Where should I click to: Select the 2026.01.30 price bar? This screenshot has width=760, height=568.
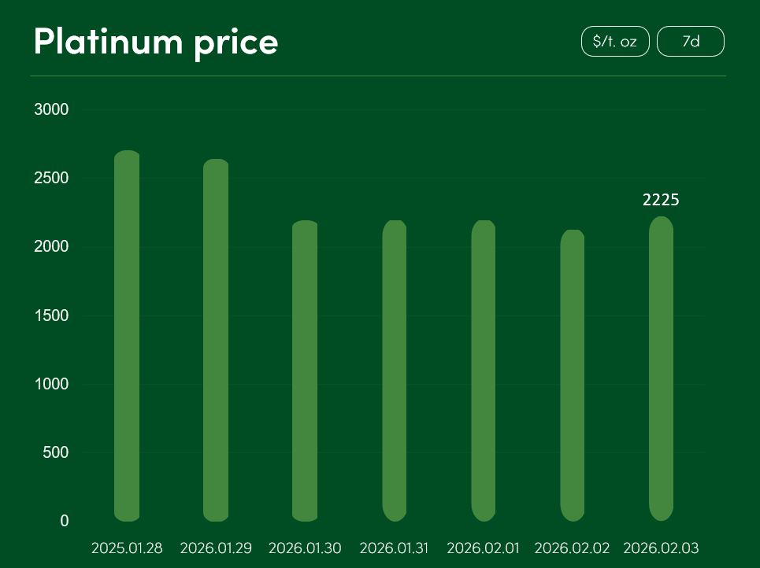pos(305,371)
